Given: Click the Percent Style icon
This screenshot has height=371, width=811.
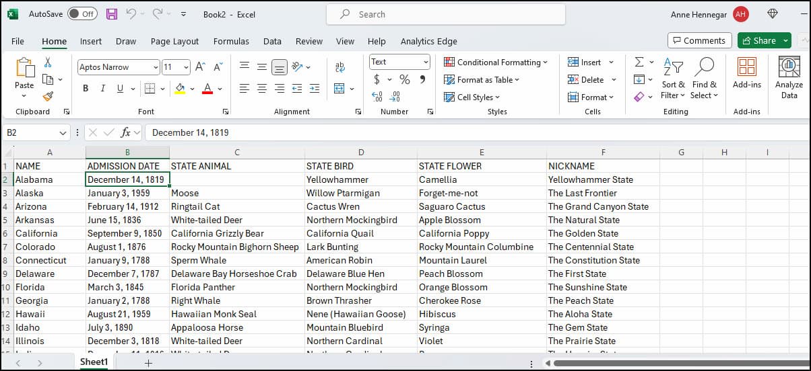Looking at the screenshot, I should pyautogui.click(x=404, y=79).
